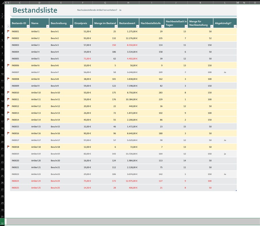Select the Artikel 5 name cell

coord(40,59)
